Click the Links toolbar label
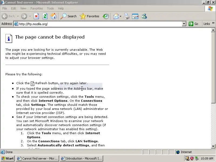The height and width of the screenshot is (162, 216). click(207, 24)
